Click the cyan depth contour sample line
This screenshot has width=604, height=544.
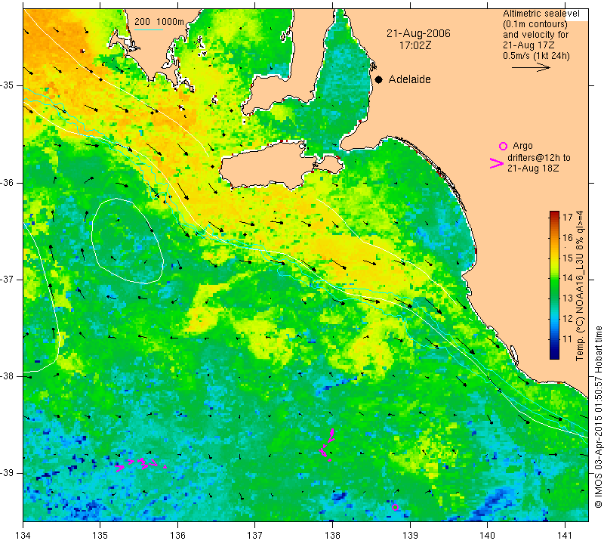pos(149,29)
